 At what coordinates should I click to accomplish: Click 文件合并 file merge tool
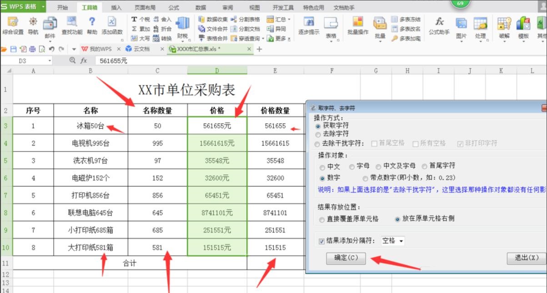pos(213,29)
